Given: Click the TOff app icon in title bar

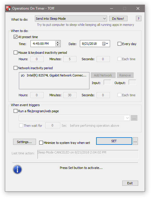Looking at the screenshot, I should pos(8,8).
